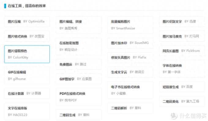Open 生成文字云 by 微词云
This screenshot has height=121, width=208.
coord(130,72)
